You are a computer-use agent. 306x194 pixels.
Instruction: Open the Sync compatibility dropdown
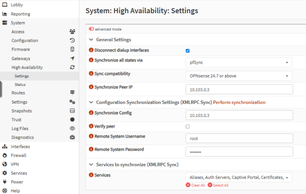click(x=239, y=76)
